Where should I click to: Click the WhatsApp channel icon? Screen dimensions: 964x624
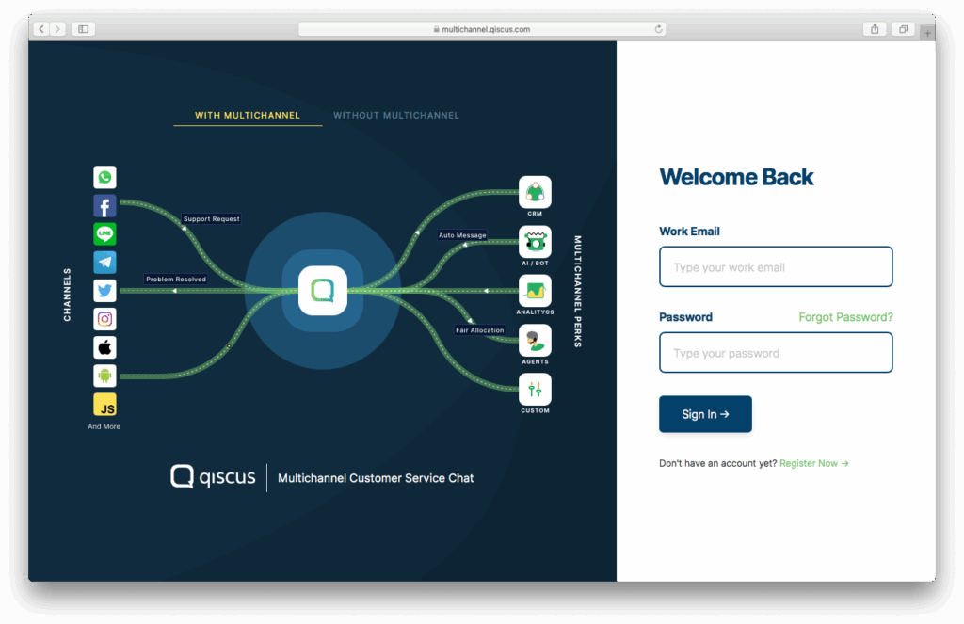point(104,177)
